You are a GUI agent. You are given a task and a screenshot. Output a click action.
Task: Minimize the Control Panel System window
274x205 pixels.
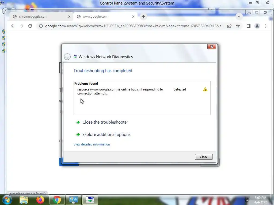click(x=250, y=3)
